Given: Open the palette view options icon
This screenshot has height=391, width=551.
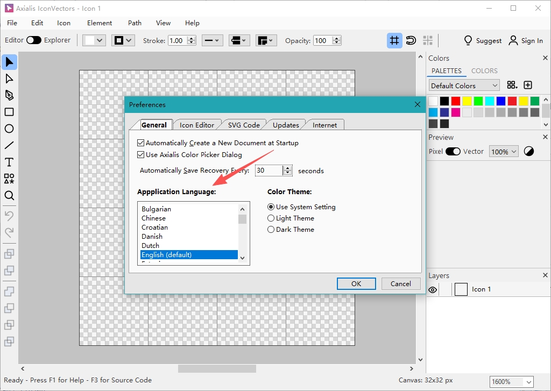Looking at the screenshot, I should (x=512, y=85).
